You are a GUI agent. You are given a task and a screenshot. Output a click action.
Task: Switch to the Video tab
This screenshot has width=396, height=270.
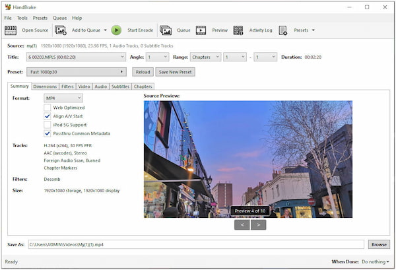[x=84, y=86]
